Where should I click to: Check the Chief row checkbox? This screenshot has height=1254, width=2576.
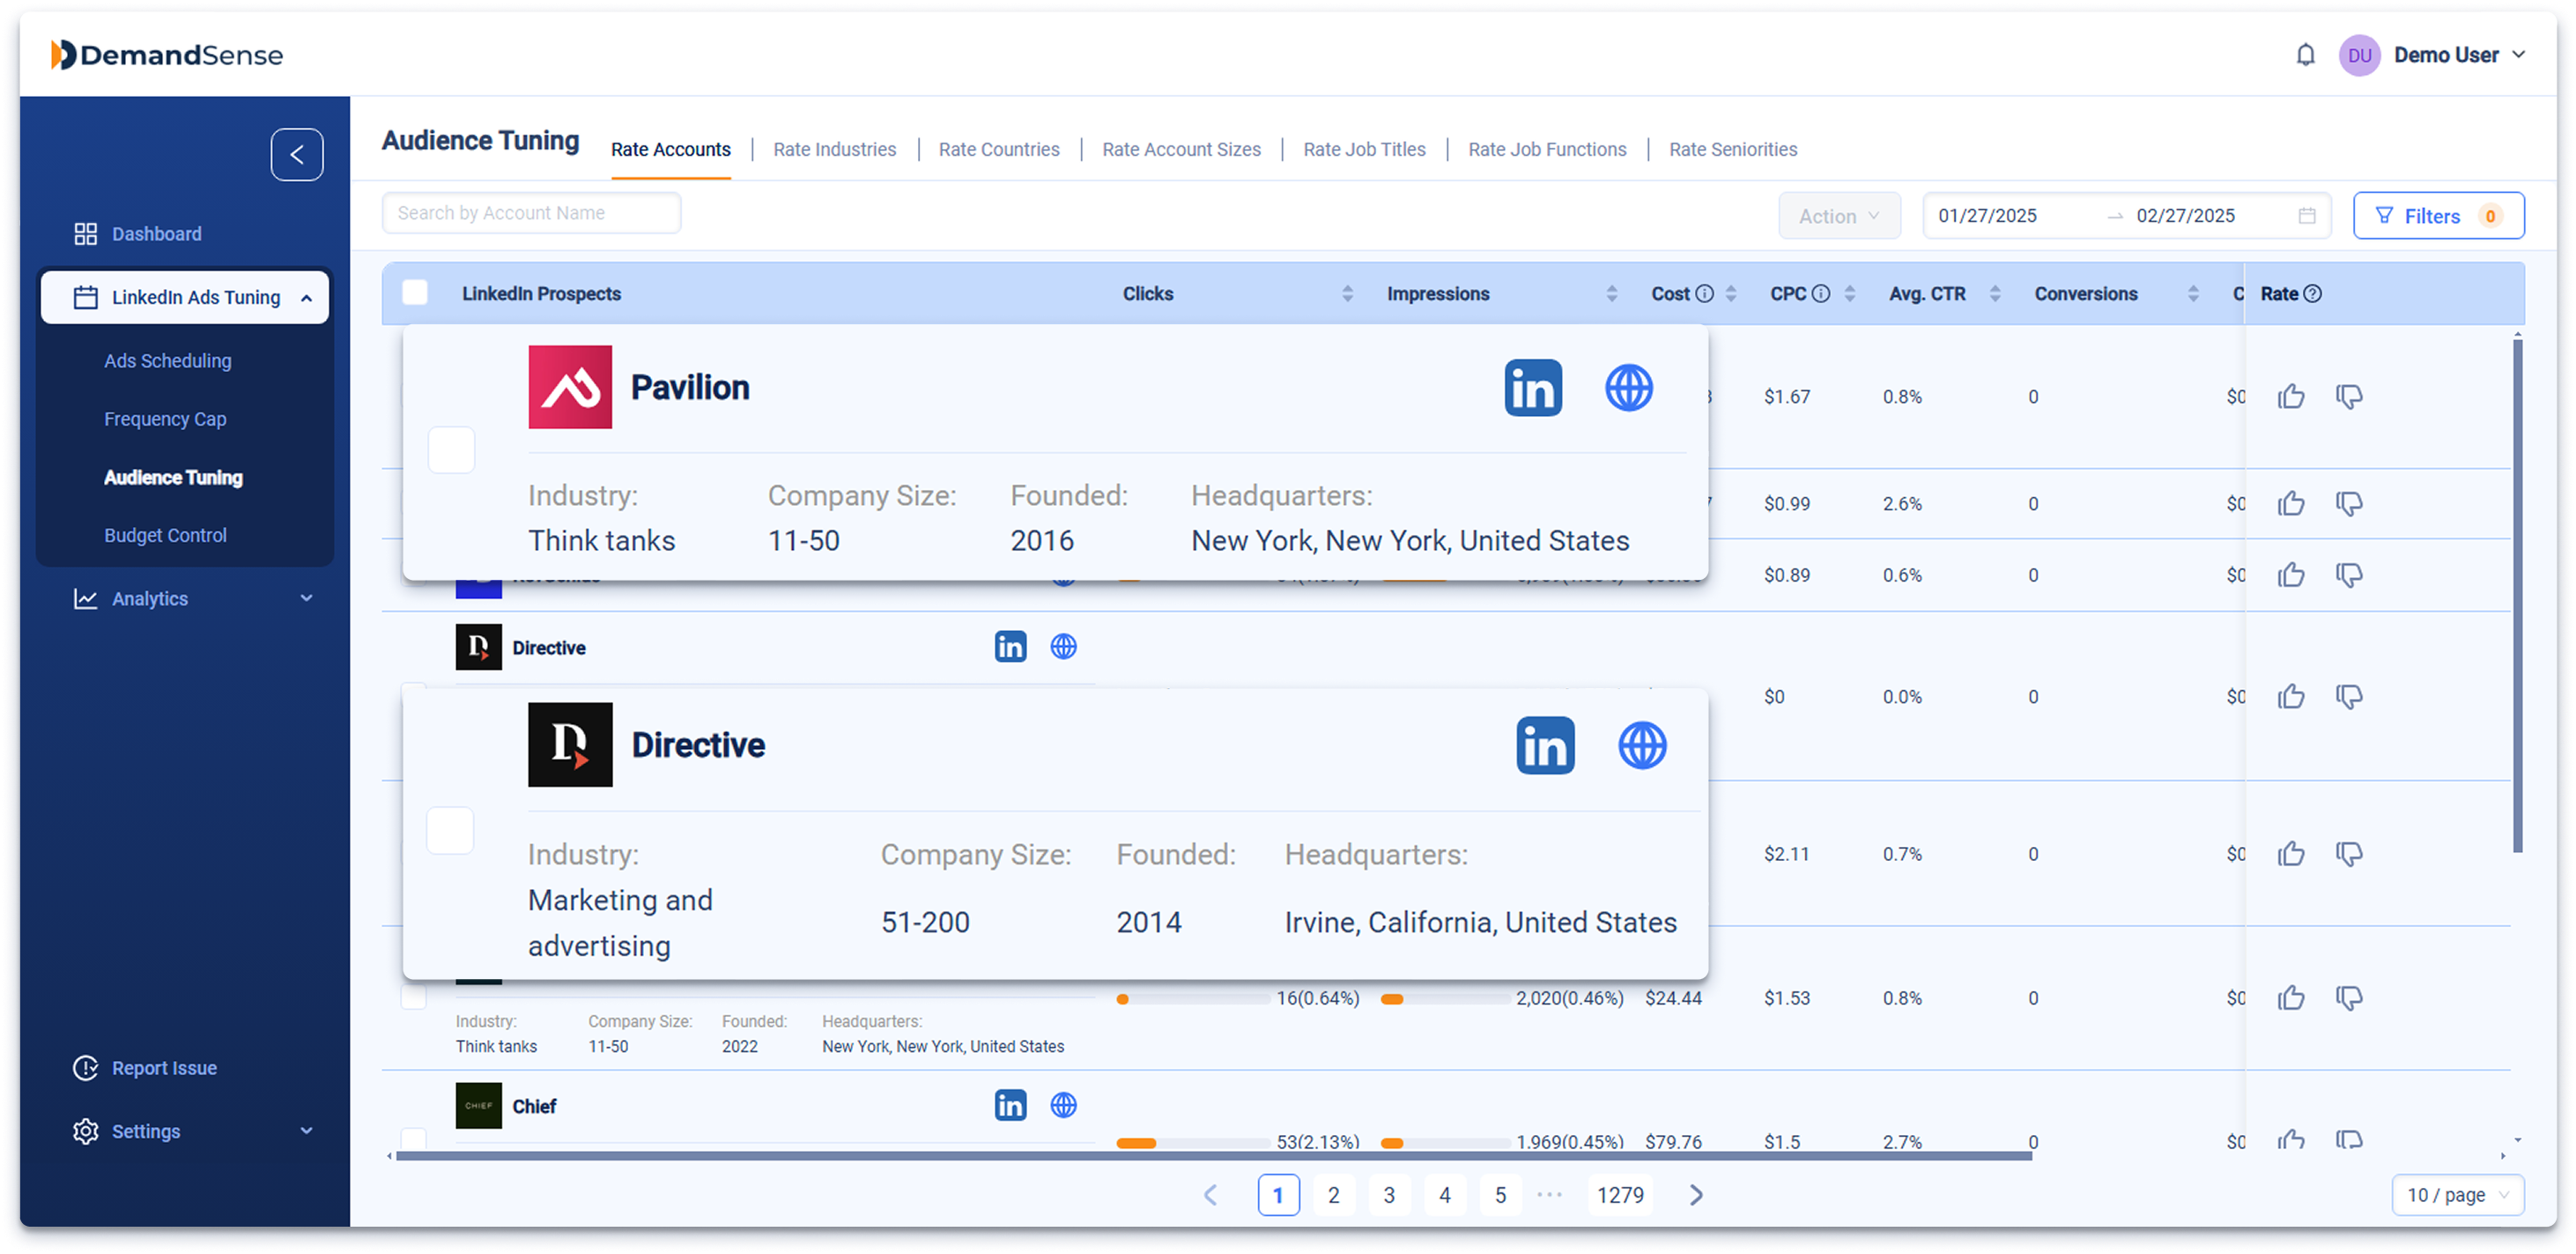click(413, 1139)
